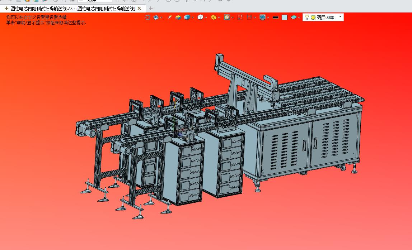This screenshot has width=412, height=250.
Task: Click the magnifier zoom icon
Action: 227,17
